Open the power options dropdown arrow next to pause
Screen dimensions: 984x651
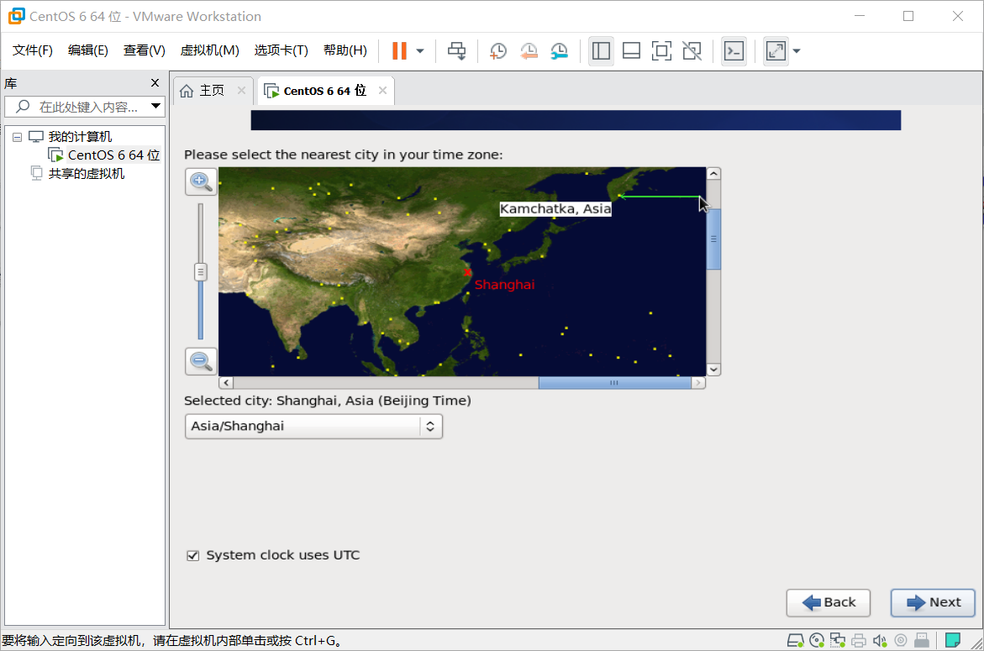pos(420,51)
